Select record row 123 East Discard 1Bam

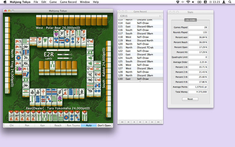[140, 54]
